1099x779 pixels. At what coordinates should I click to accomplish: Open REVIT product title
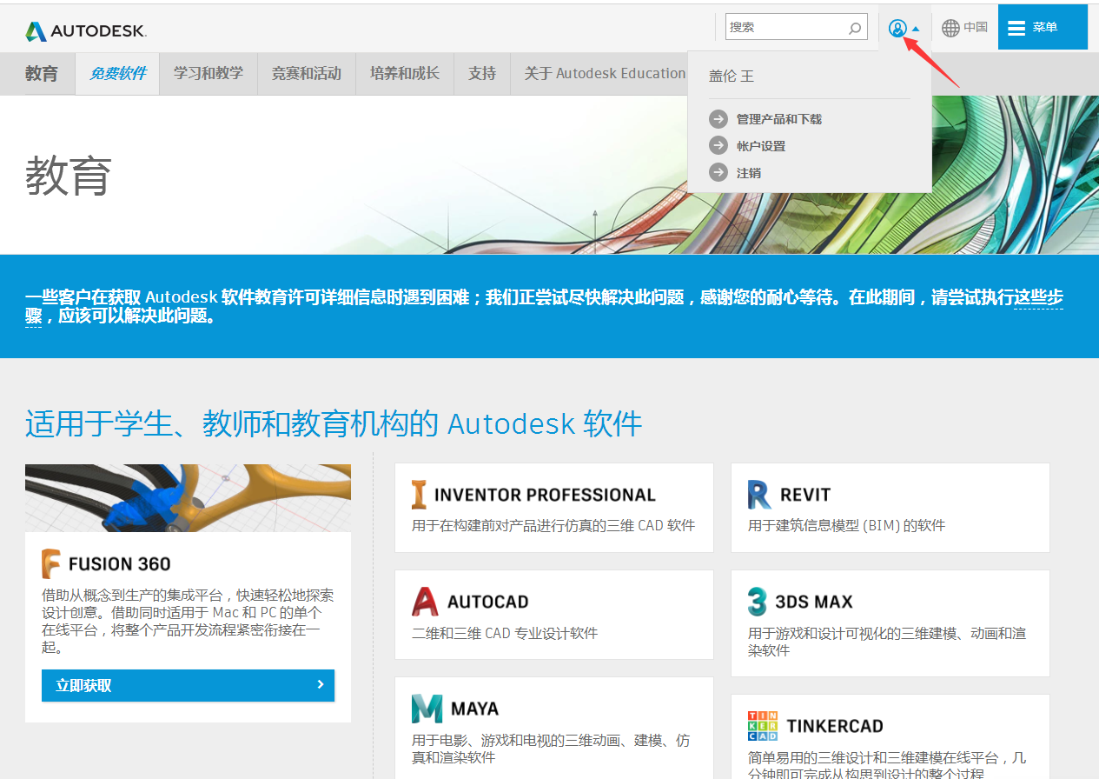tap(805, 495)
